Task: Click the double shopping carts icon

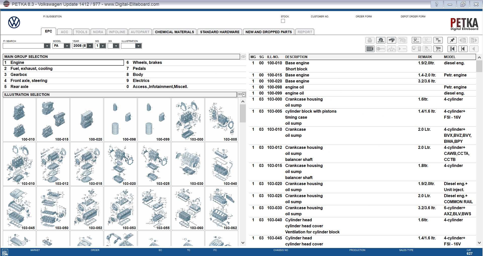Action: click(438, 40)
